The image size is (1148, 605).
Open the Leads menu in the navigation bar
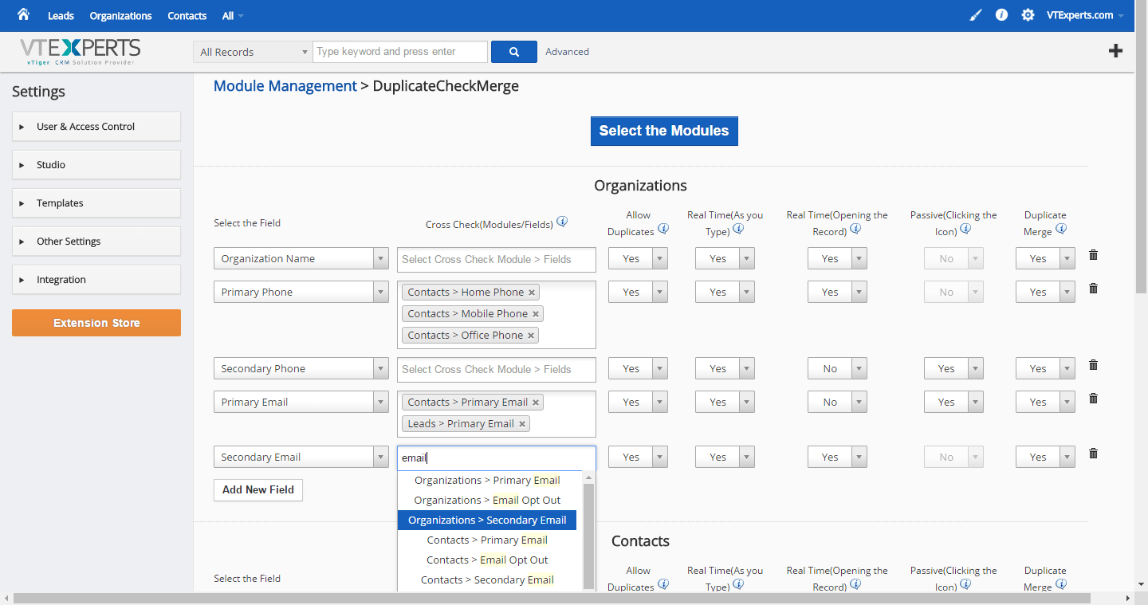click(61, 14)
